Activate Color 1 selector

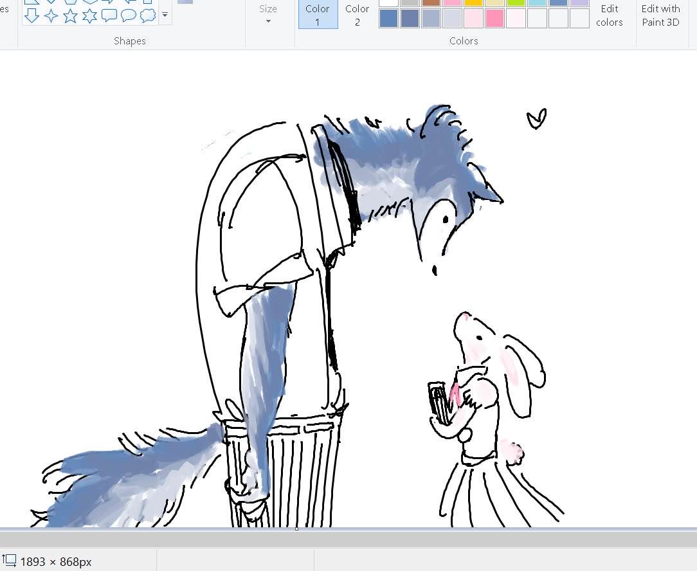(318, 14)
